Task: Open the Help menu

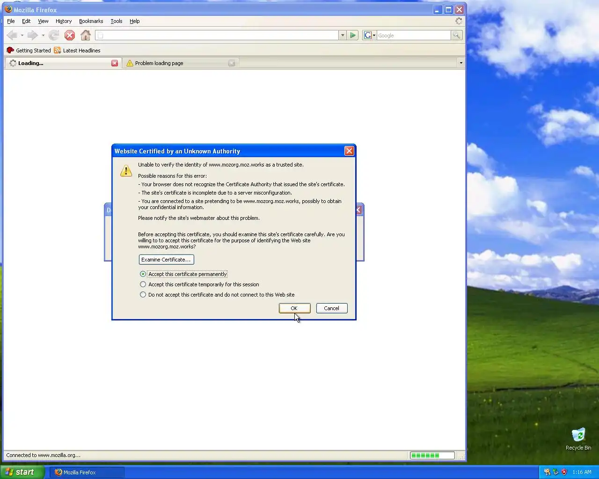Action: pyautogui.click(x=135, y=21)
